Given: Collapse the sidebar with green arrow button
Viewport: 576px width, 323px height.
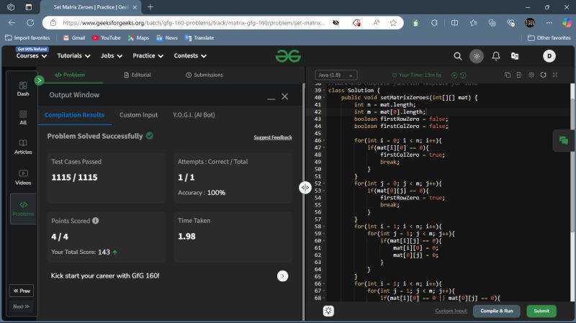Looking at the screenshot, I should coord(39,80).
